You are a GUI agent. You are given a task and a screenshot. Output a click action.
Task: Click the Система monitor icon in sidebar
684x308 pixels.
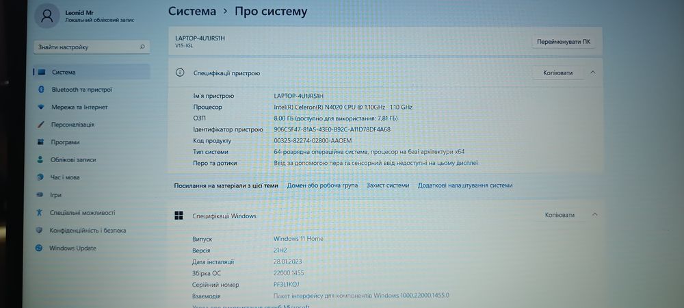42,72
